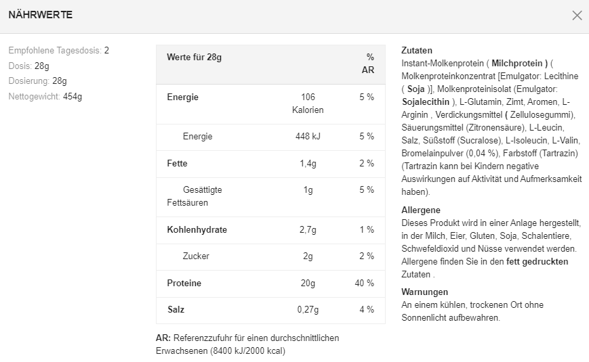Click the Nettogewicht 454g line
Screen dimensions: 589x362
(45, 96)
